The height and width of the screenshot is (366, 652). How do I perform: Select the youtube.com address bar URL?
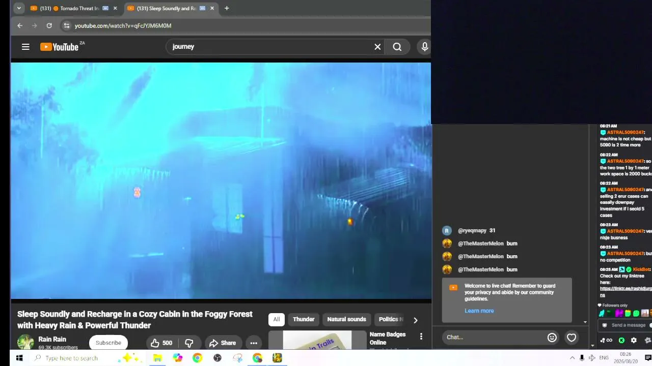123,25
